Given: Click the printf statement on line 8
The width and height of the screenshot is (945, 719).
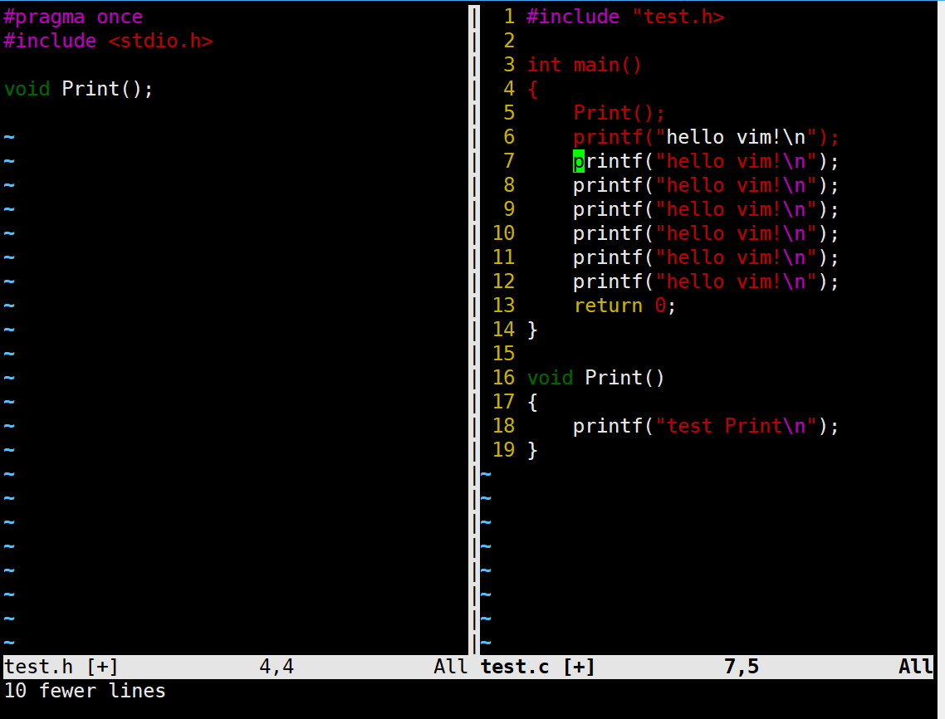Looking at the screenshot, I should click(706, 186).
